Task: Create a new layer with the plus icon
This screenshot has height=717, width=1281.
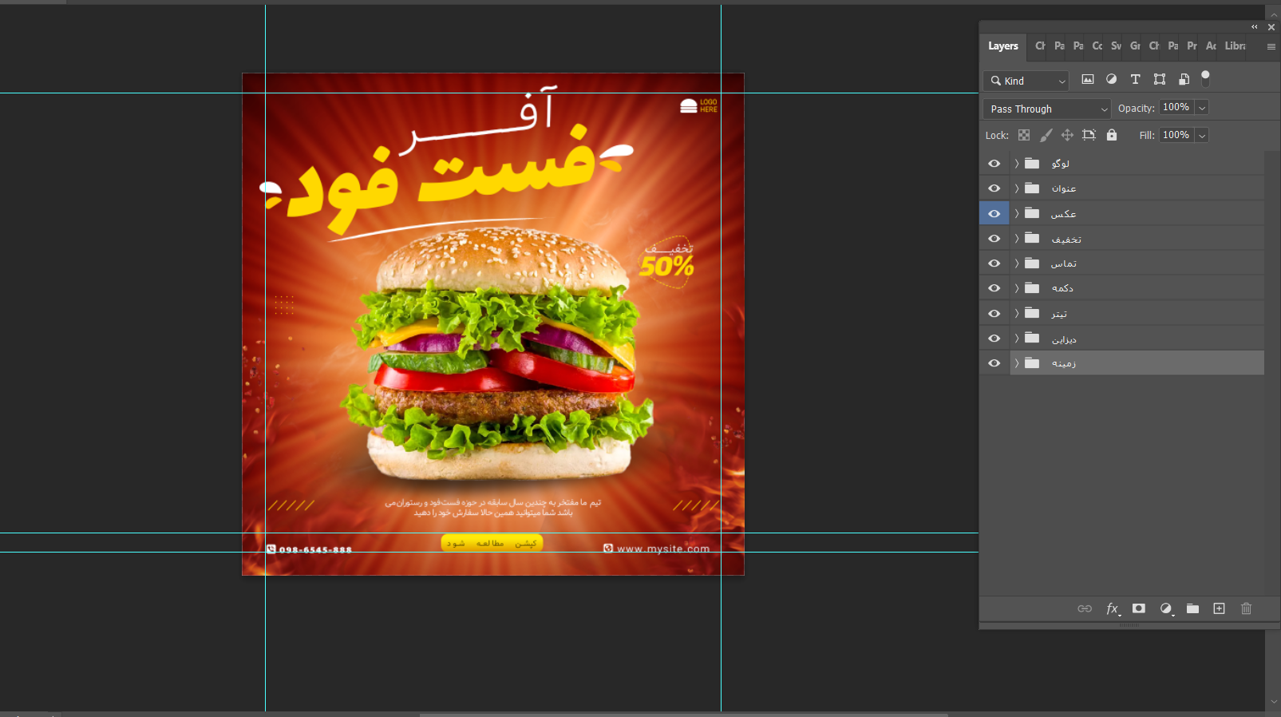Action: (1219, 608)
